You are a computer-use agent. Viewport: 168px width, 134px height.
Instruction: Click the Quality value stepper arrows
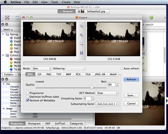coord(117,85)
